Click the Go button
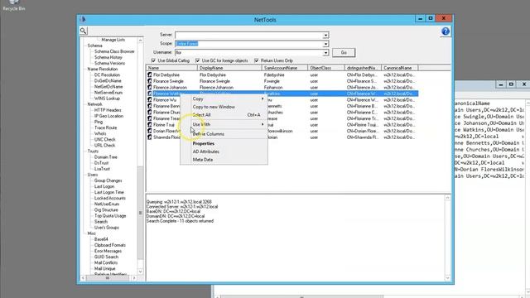The width and height of the screenshot is (530, 298). pyautogui.click(x=344, y=53)
